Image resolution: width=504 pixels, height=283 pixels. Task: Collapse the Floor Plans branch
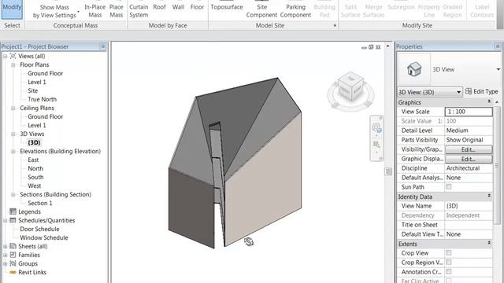[13, 64]
